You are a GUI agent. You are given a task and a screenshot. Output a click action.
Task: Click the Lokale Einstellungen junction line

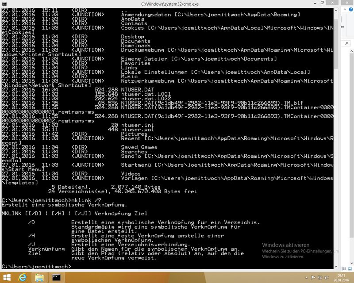[x=156, y=72]
